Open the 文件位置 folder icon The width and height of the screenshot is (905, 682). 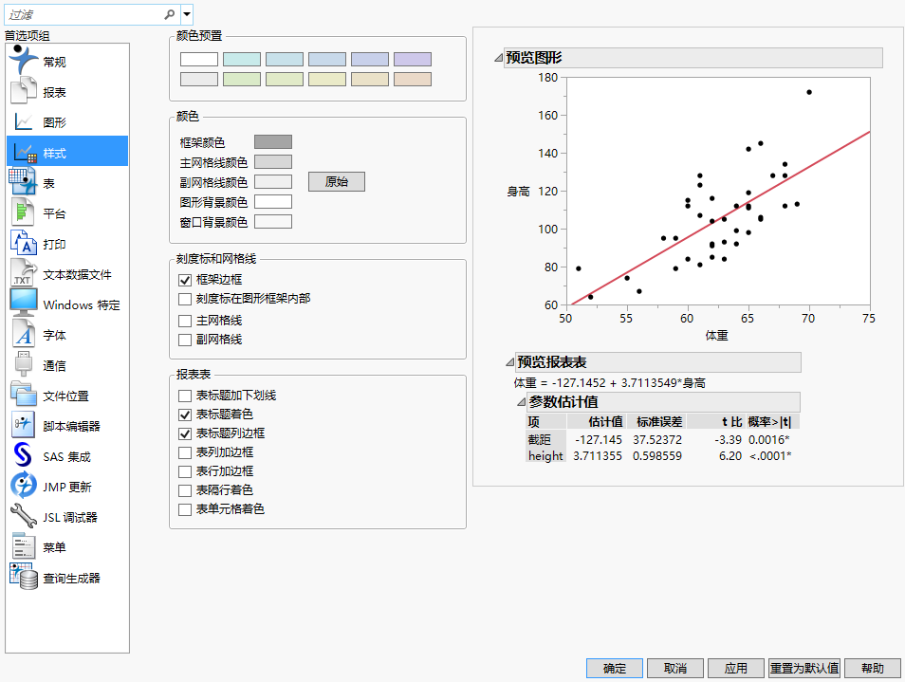[x=23, y=396]
